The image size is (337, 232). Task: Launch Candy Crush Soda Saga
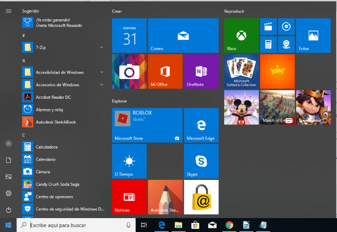(x=63, y=184)
